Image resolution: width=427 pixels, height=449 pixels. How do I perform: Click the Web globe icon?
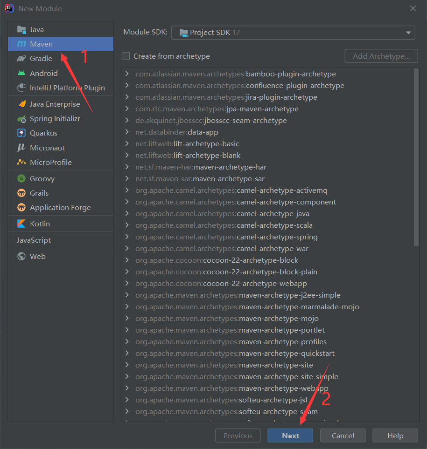[21, 256]
